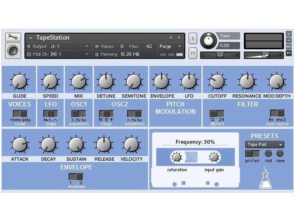Viewport: 295px width, 221px height.
Task: Expand the Output st. 1 dropdown
Action: pyautogui.click(x=87, y=47)
